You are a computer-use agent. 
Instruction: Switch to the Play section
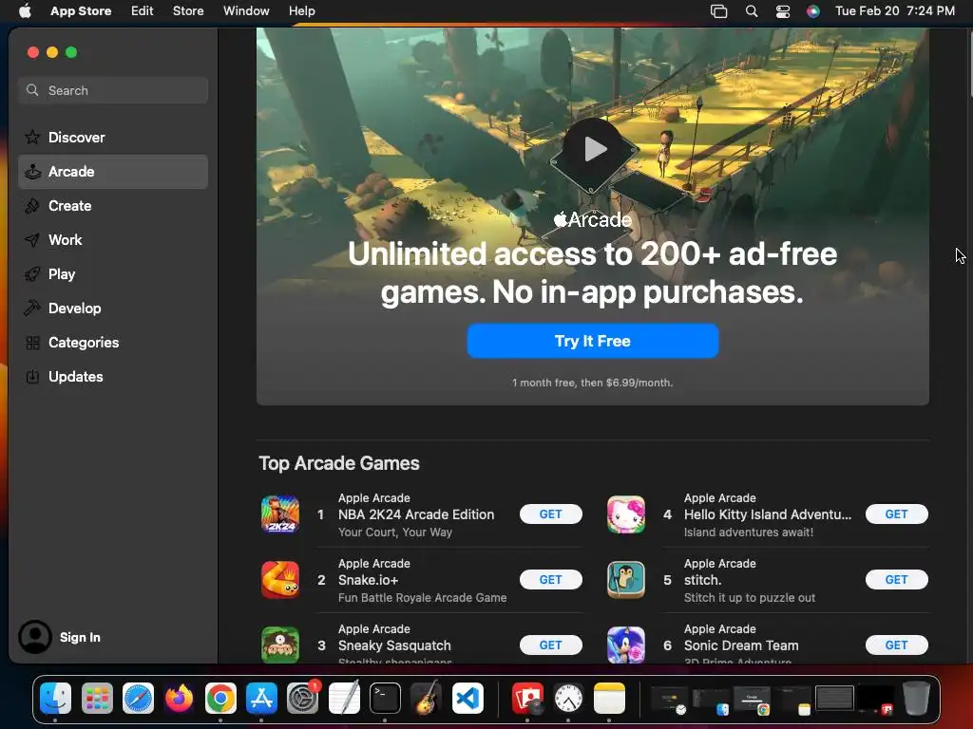click(113, 274)
